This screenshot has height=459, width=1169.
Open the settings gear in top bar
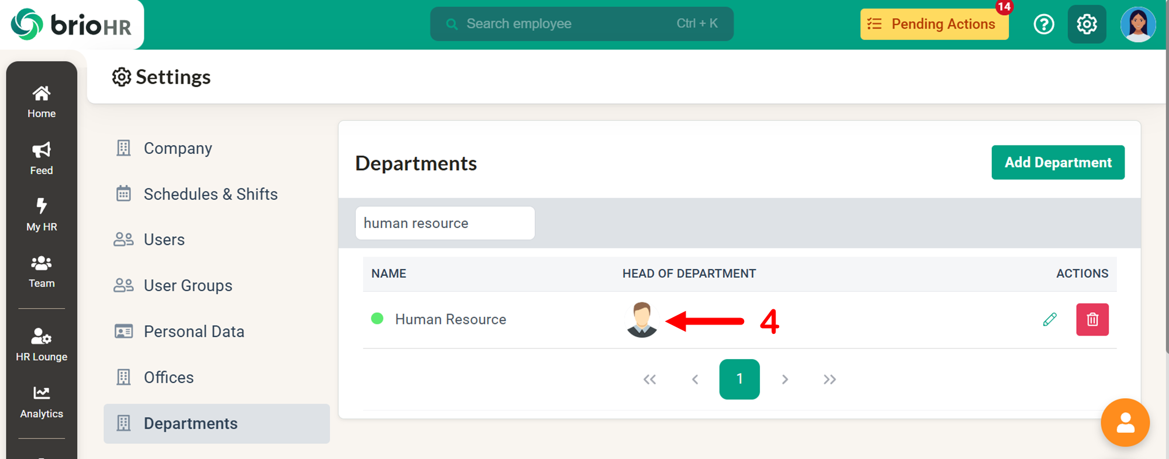coord(1087,24)
